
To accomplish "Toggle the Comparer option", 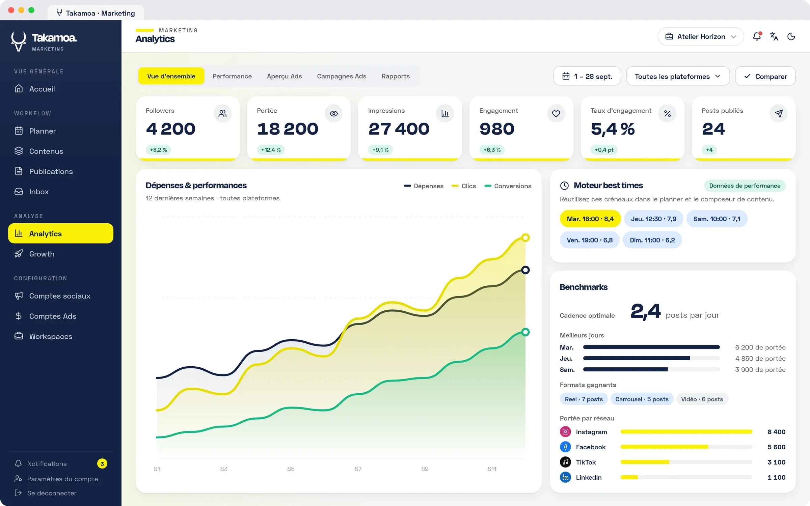I will click(765, 76).
